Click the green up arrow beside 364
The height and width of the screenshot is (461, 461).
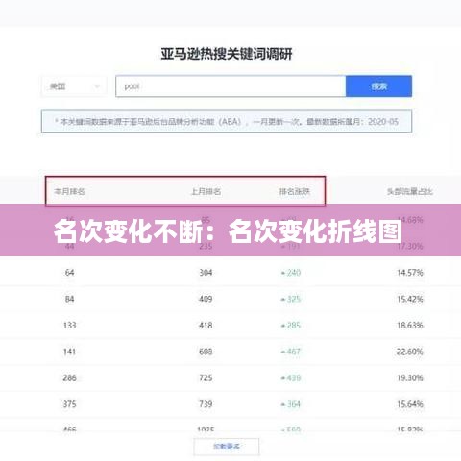[x=283, y=404]
